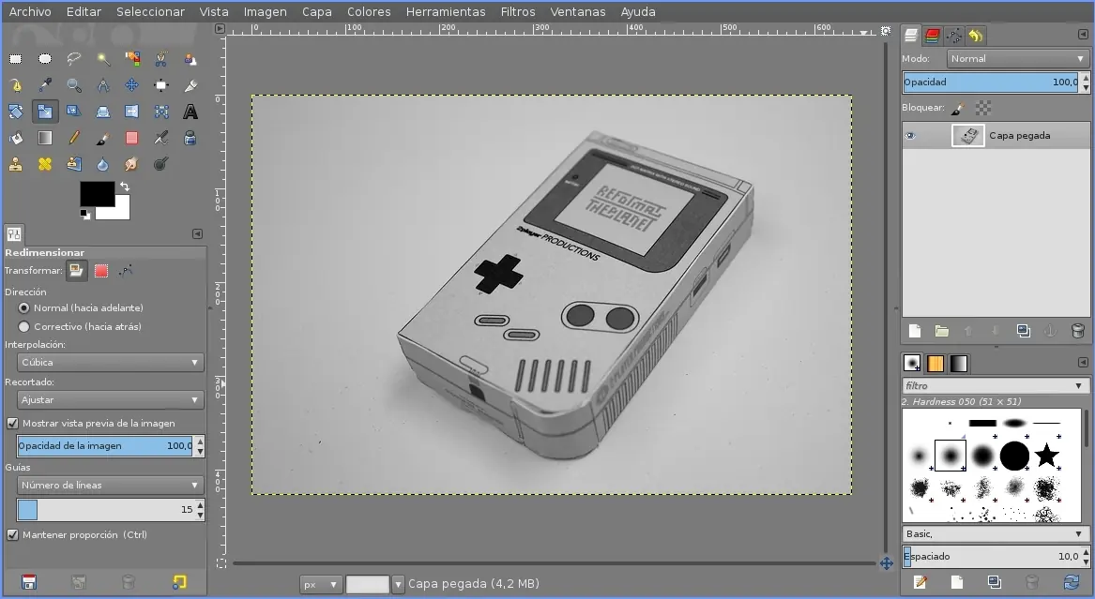1095x599 pixels.
Task: Select the Pencil tool
Action: tap(74, 138)
